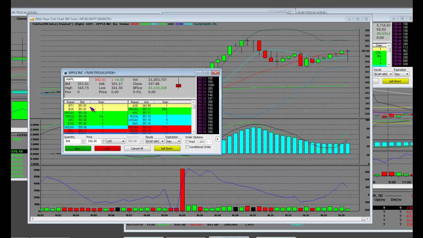Click Sell Short in the APPLE INC window
The image size is (423, 238).
click(x=167, y=148)
